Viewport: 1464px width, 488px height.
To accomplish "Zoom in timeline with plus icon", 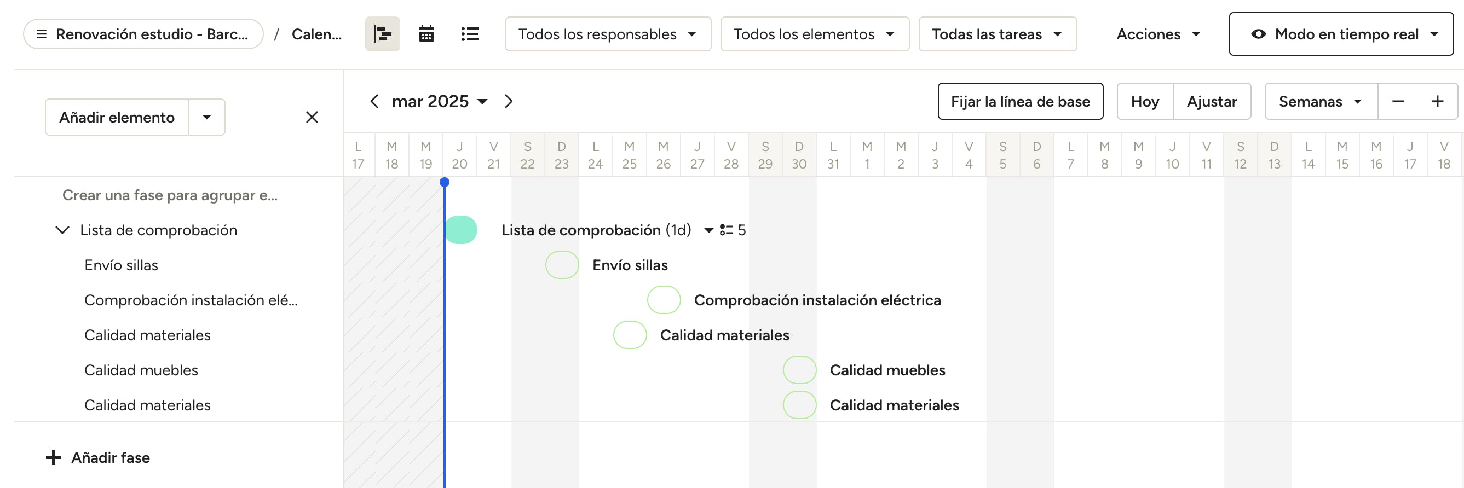I will coord(1437,102).
